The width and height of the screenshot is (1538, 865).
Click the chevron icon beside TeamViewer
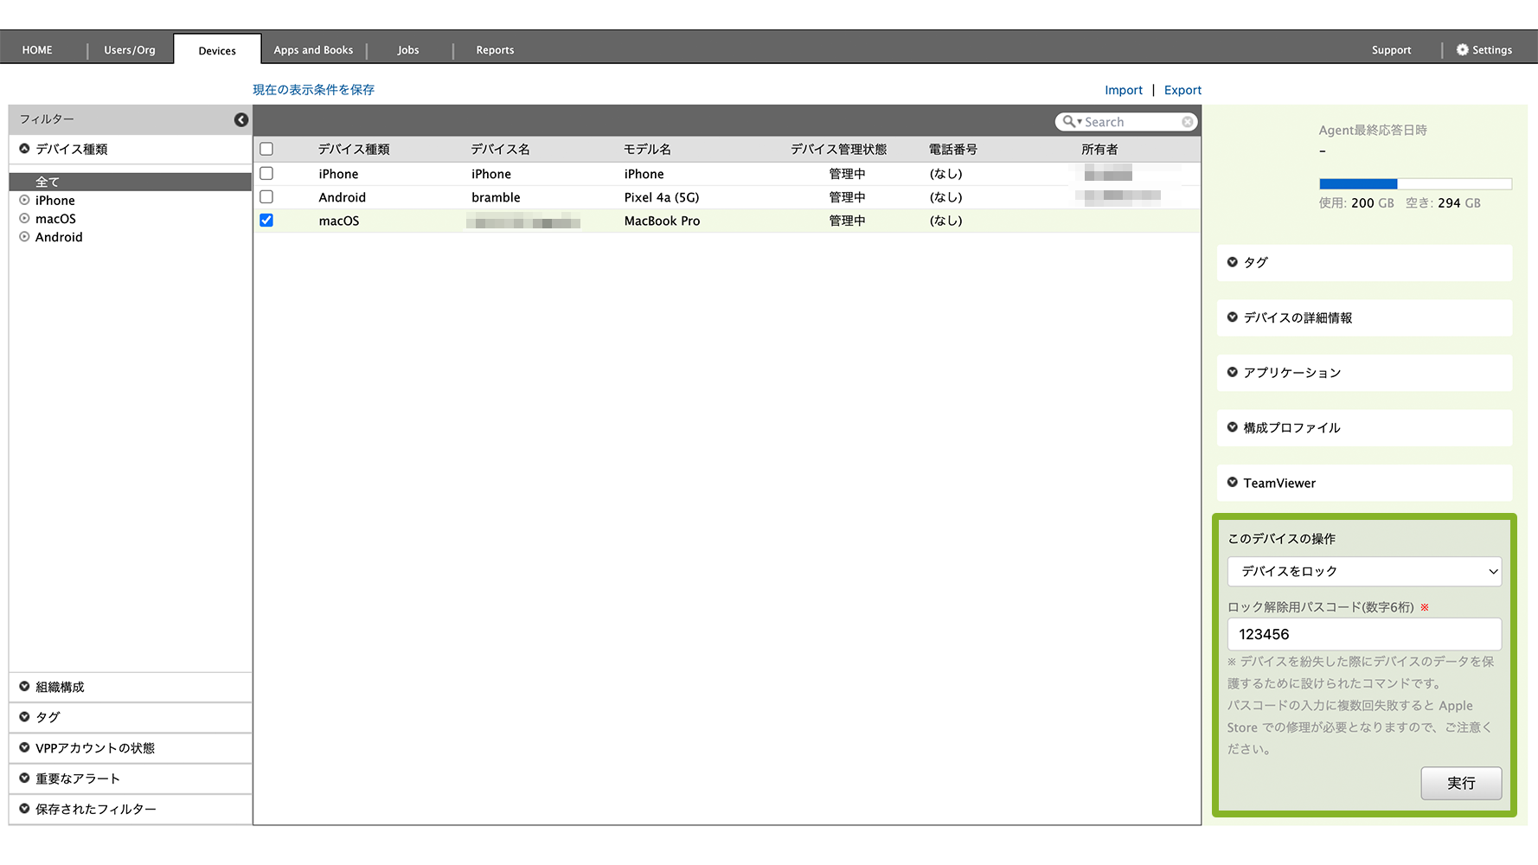point(1233,483)
